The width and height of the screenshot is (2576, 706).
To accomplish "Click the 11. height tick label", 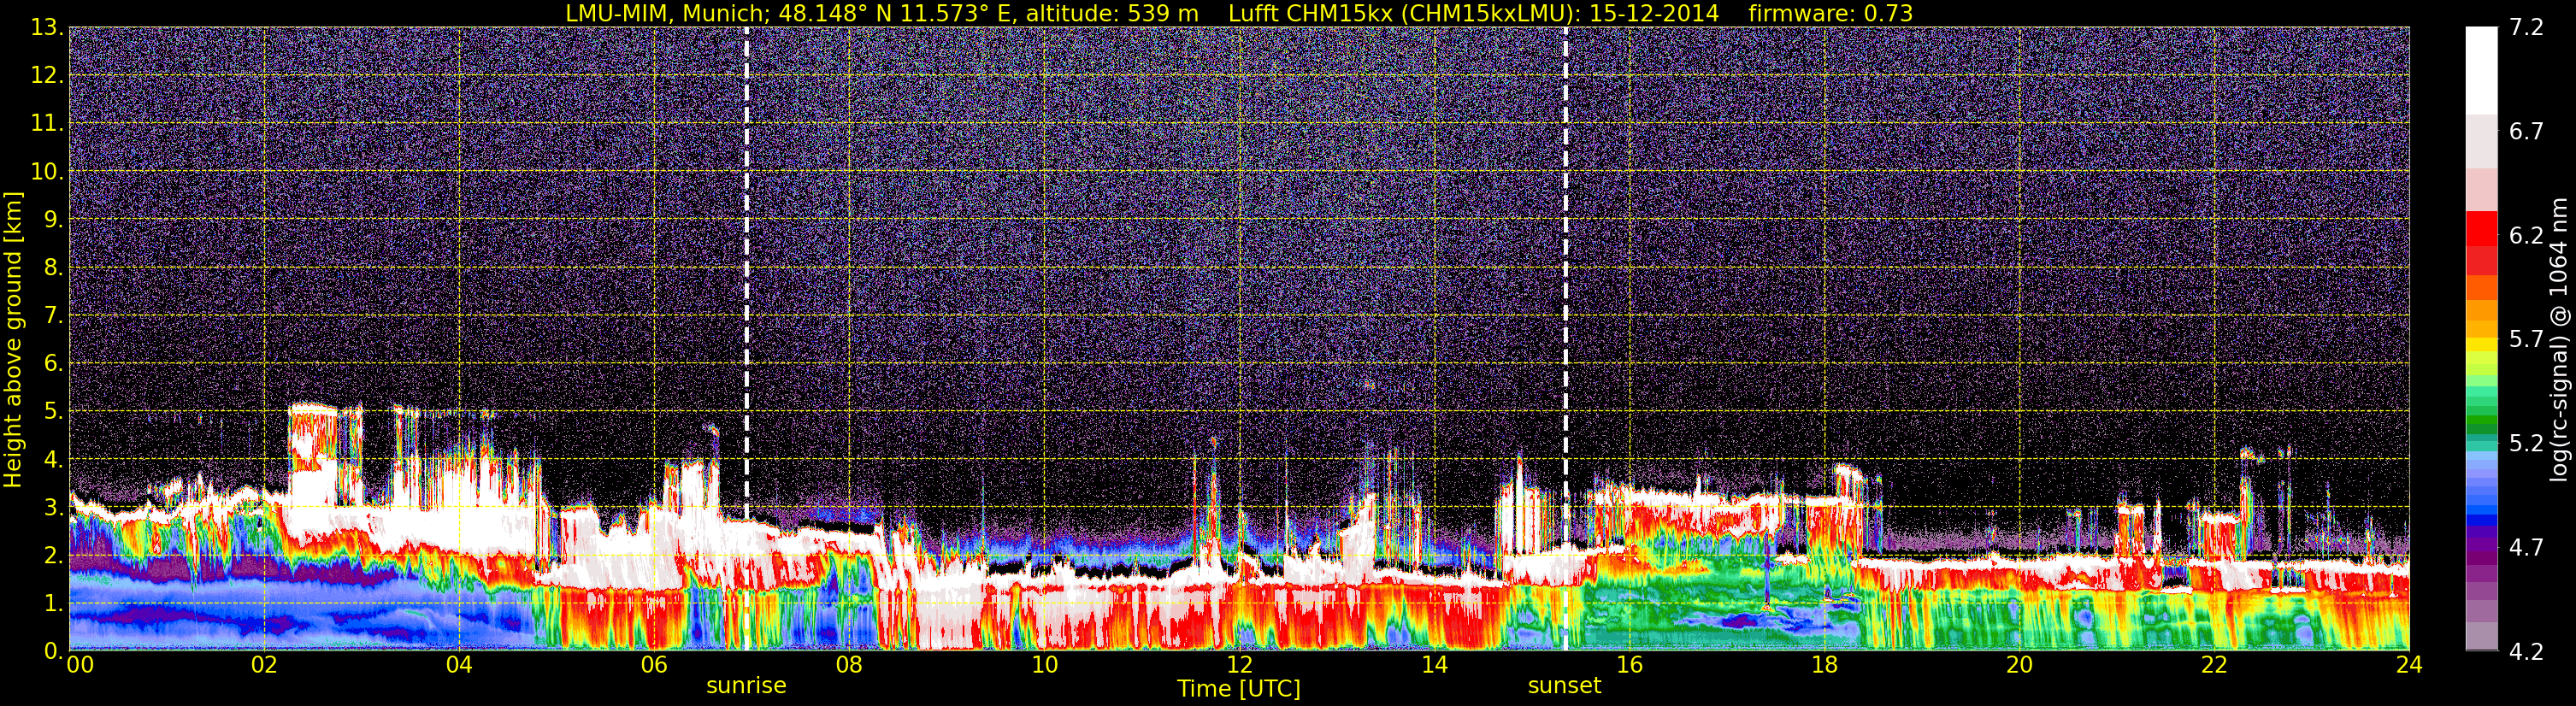I will coord(46,124).
